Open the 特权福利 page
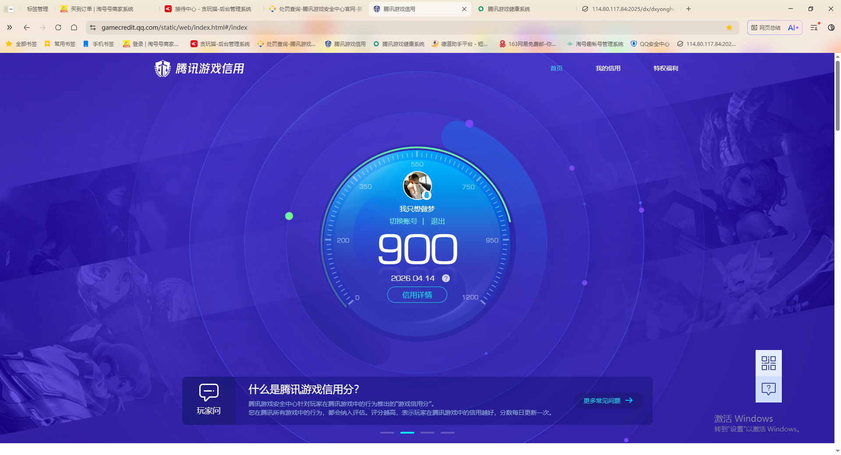The image size is (841, 455). tap(665, 68)
